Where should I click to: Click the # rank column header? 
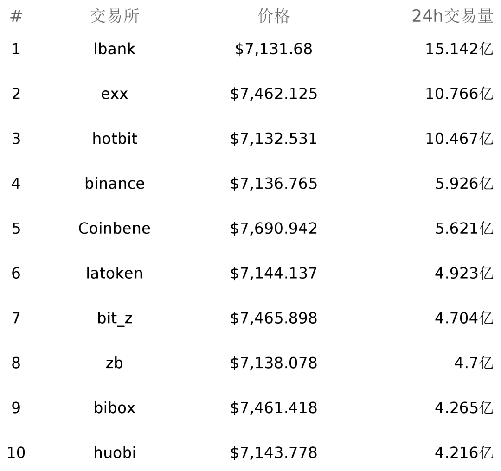16,17
